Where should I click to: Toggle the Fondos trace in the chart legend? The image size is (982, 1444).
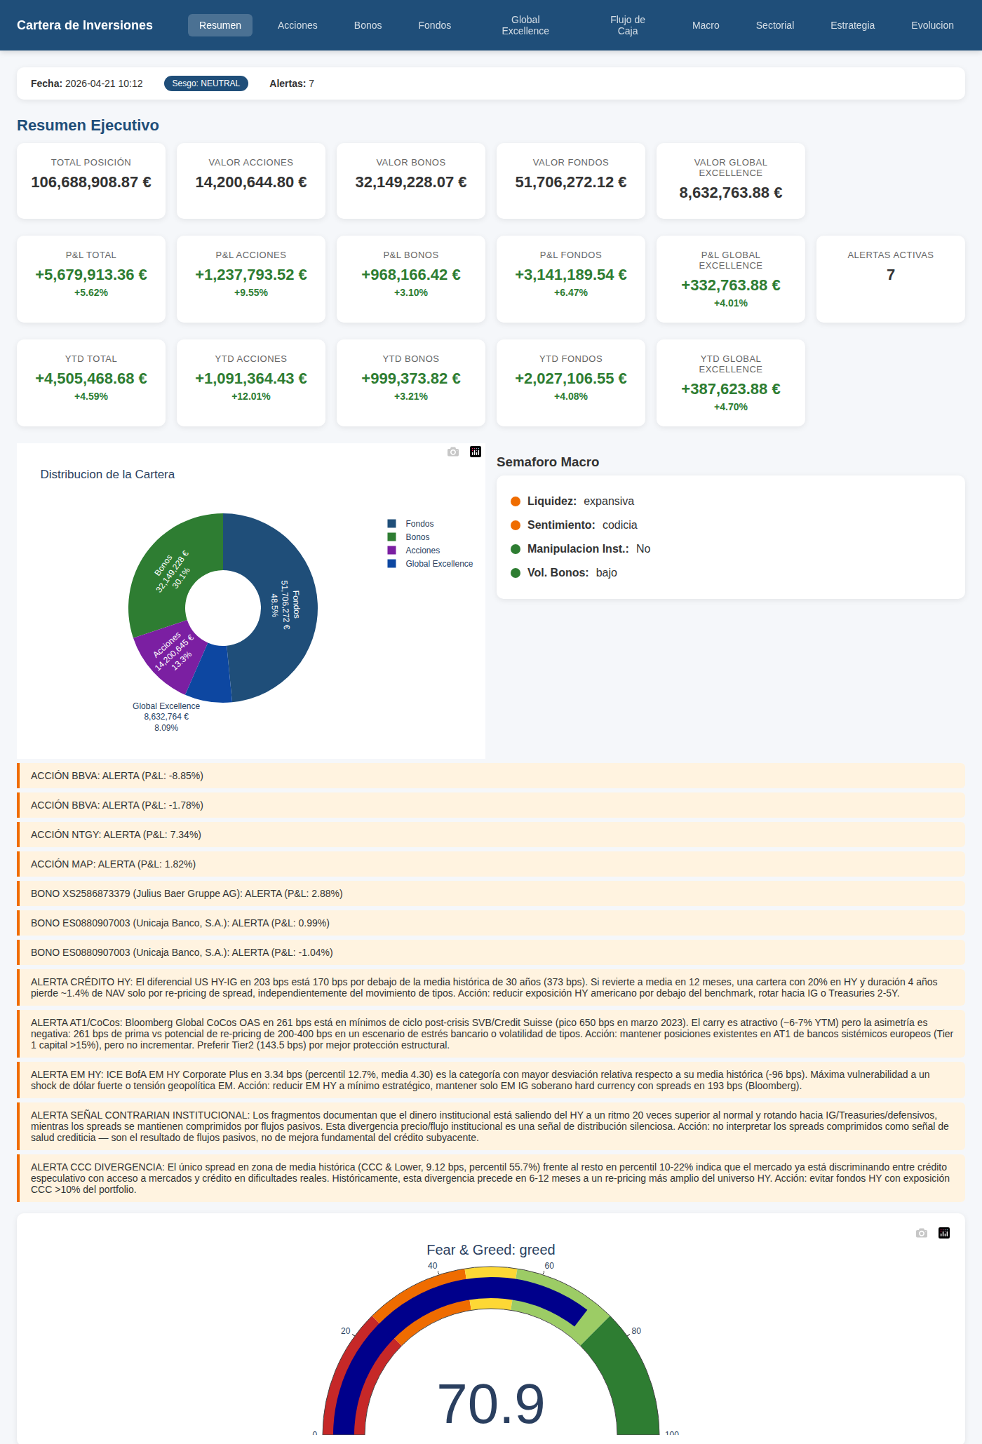[419, 524]
